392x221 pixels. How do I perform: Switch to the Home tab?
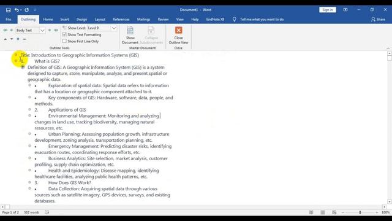tap(48, 19)
